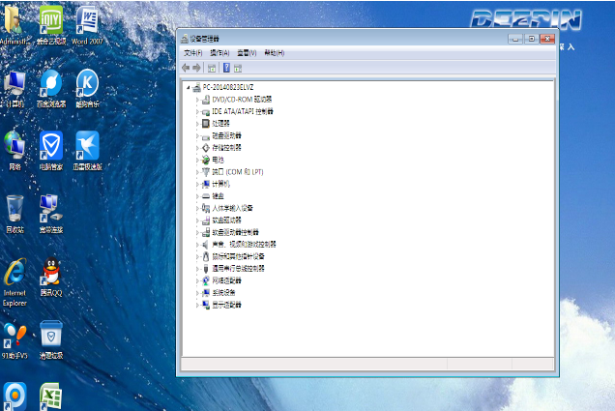615x411 pixels.
Task: Click the USB plug icon 通用串行总线控制器
Action: 206,269
